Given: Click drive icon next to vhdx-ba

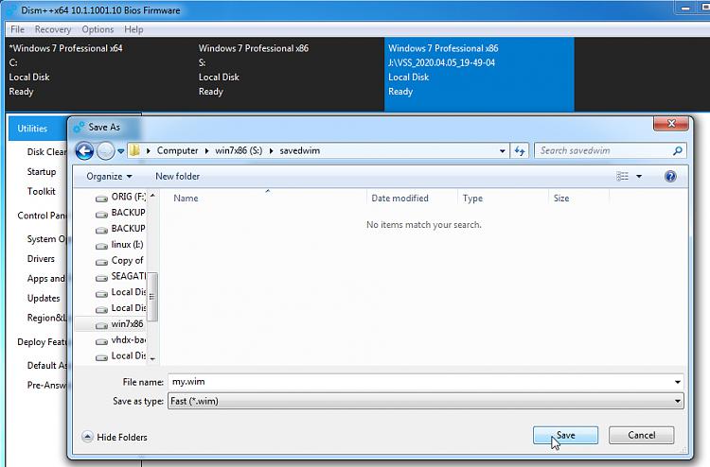Looking at the screenshot, I should (x=101, y=341).
